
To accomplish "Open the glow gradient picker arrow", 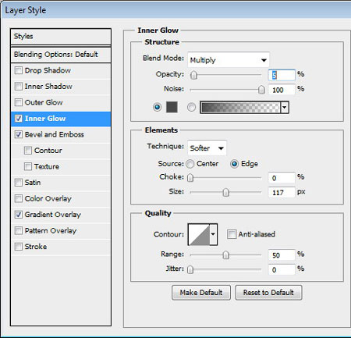I will 285,107.
